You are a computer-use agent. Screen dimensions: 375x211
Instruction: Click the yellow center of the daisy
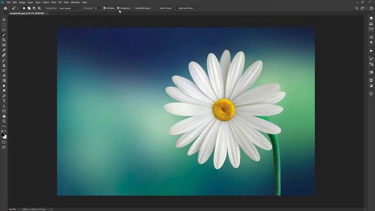[x=224, y=110]
